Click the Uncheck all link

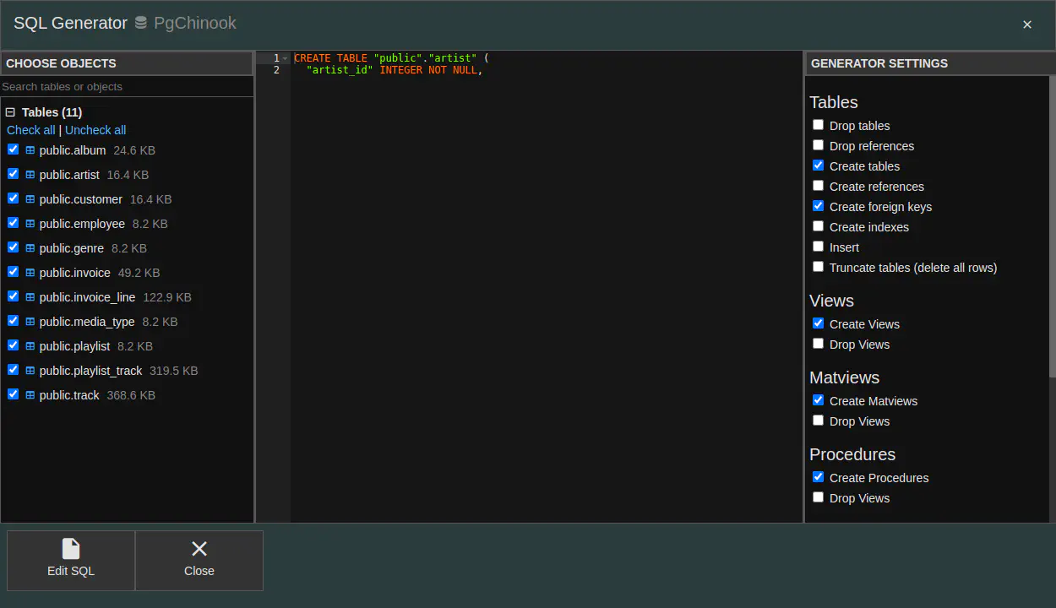[95, 130]
